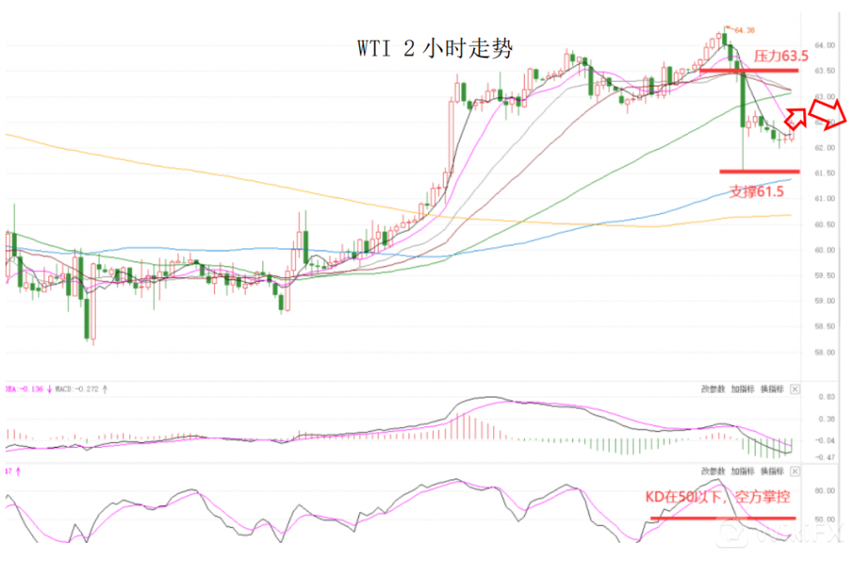
Task: Select the red hollow upward arrow annotation
Action: 796,117
